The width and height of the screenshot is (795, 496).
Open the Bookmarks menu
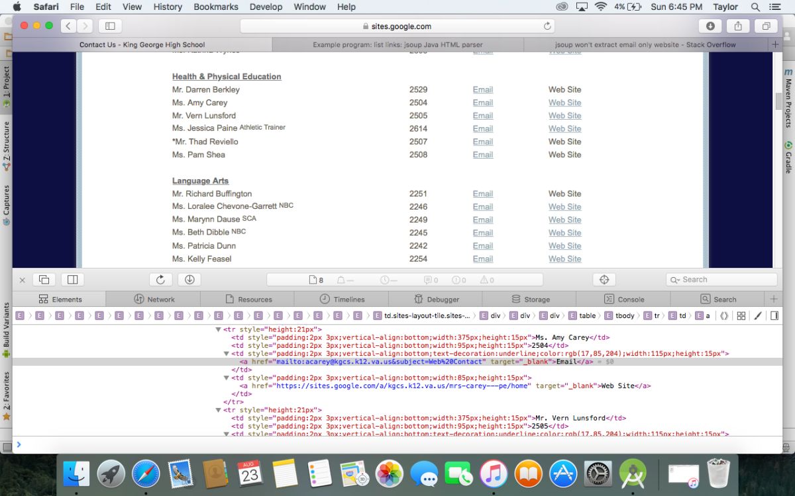click(216, 7)
